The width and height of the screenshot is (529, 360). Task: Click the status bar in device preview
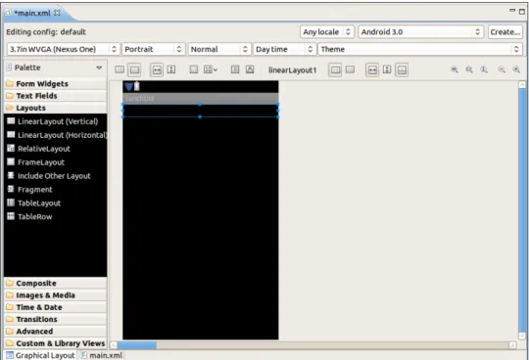coord(201,86)
